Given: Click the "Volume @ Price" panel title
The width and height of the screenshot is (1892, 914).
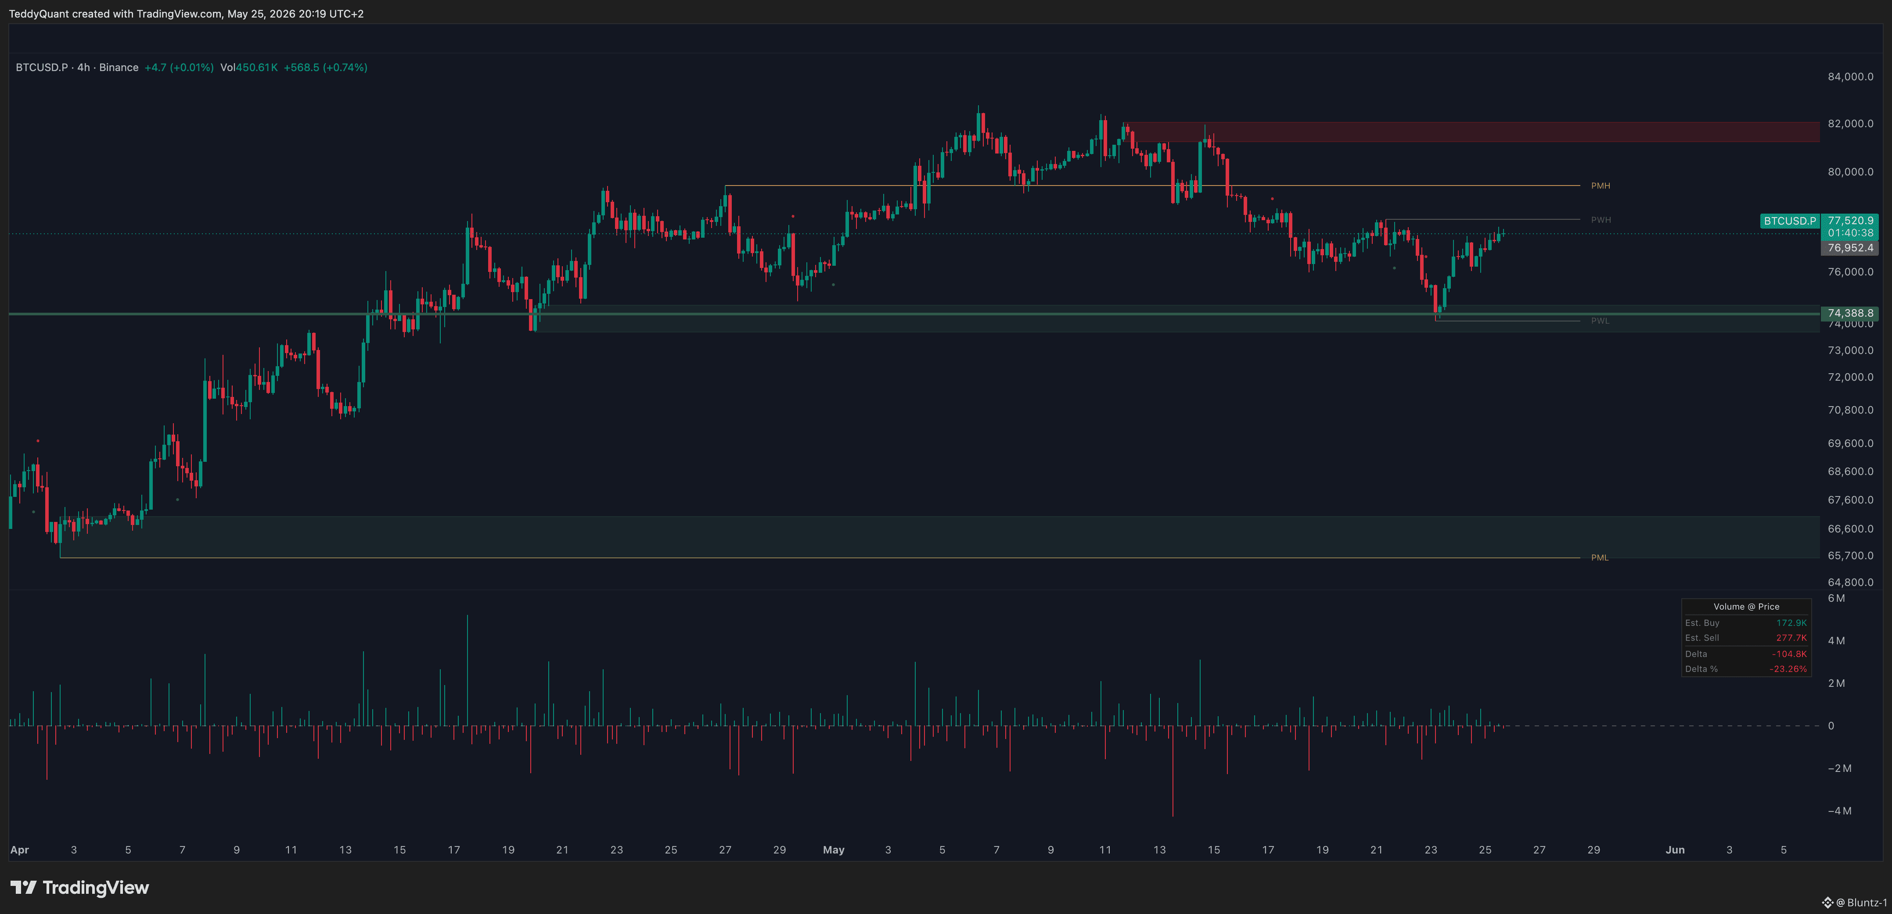Looking at the screenshot, I should point(1746,607).
